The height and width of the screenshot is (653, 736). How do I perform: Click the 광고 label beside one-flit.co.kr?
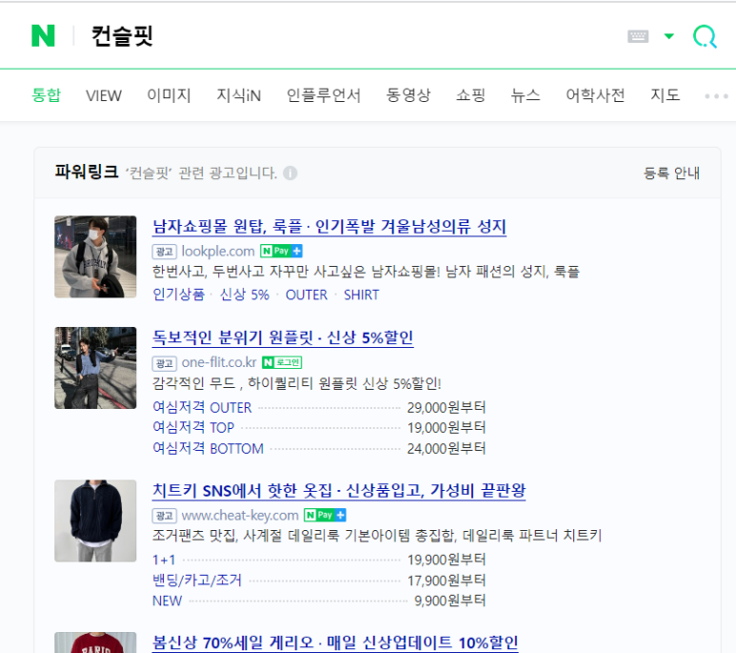pyautogui.click(x=165, y=363)
